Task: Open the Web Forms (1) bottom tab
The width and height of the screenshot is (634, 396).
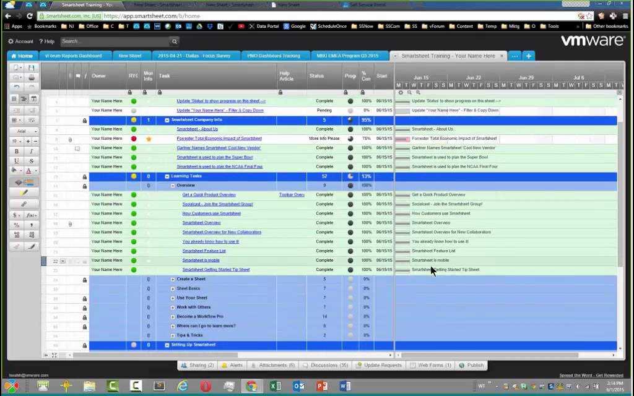Action: click(431, 365)
